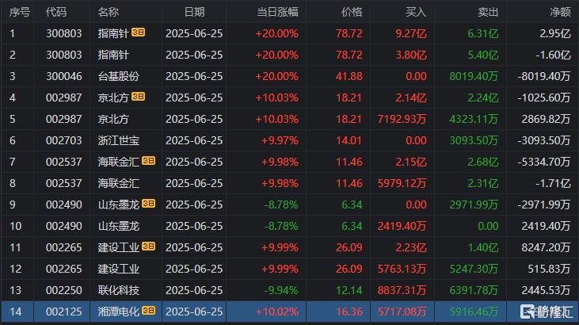Select stock name 海联金汇 in row 8
Screen dimensions: 579x325
coord(119,183)
